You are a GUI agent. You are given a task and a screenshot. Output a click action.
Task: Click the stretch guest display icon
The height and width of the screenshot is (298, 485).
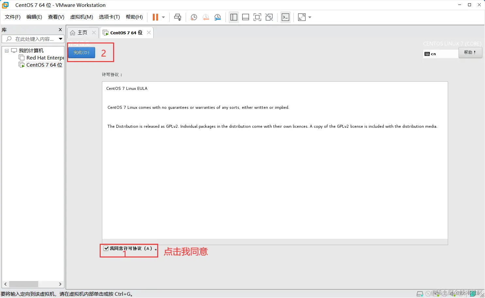[302, 17]
